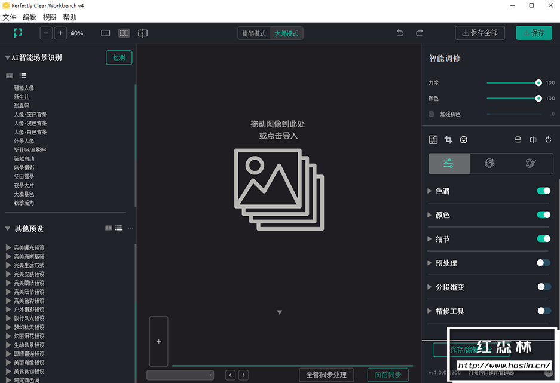Click the flip horizontal icon
This screenshot has height=383, width=560.
[533, 140]
